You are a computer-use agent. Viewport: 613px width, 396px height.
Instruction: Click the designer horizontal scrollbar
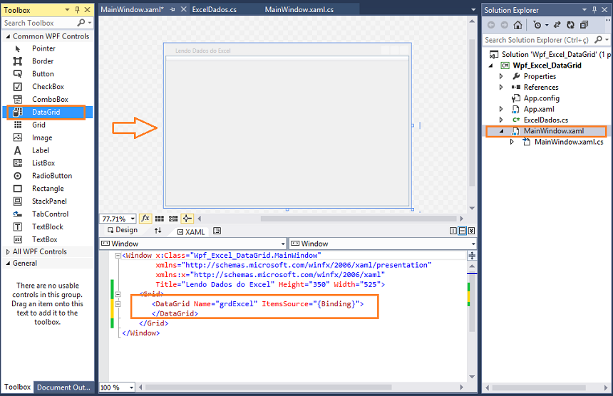[x=359, y=219]
